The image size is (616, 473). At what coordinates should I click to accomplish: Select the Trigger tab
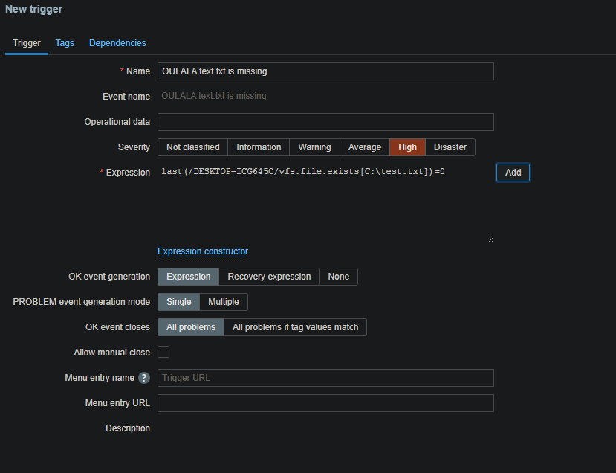(27, 43)
